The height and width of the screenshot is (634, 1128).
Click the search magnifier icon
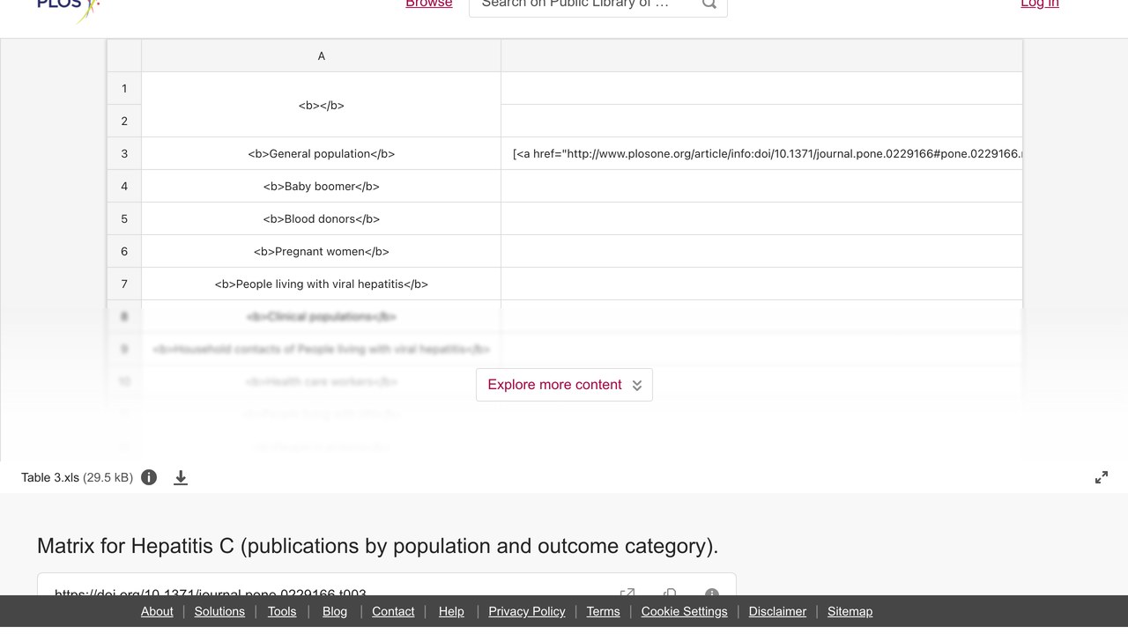(x=709, y=4)
